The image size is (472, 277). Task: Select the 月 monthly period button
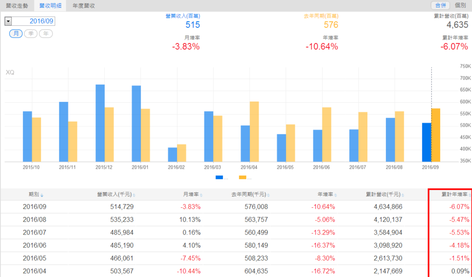pyautogui.click(x=16, y=34)
